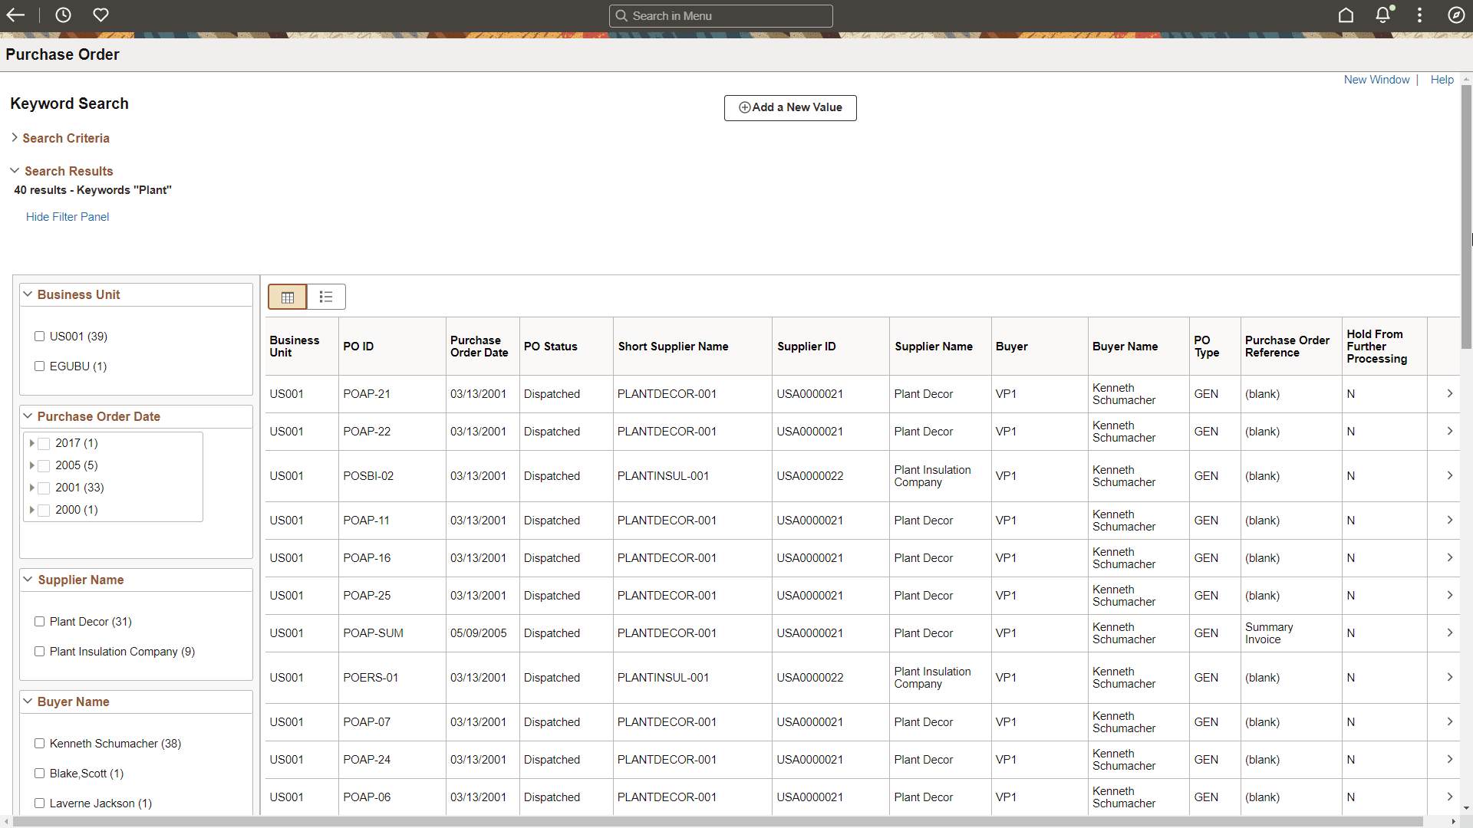Open the Notifications bell
The width and height of the screenshot is (1473, 828).
(1382, 15)
